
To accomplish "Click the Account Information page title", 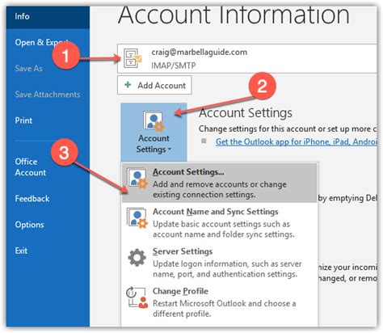I will click(234, 15).
